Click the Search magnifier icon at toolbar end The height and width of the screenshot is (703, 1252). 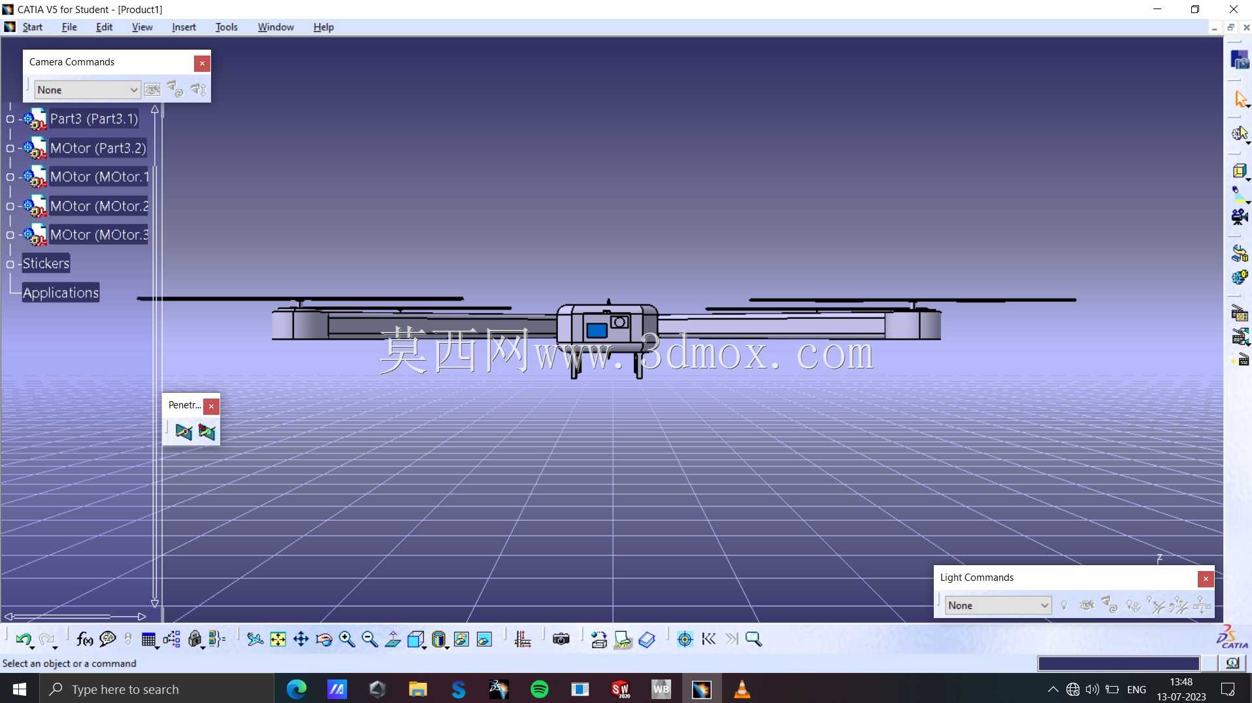tap(754, 640)
